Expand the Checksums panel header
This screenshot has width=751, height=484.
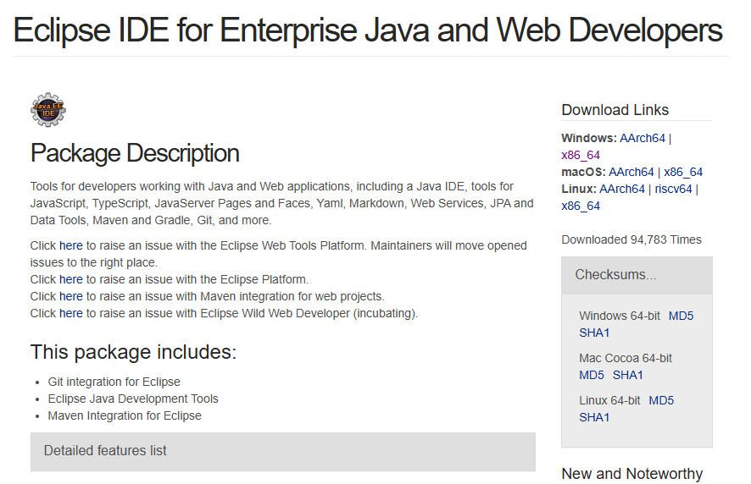[615, 275]
